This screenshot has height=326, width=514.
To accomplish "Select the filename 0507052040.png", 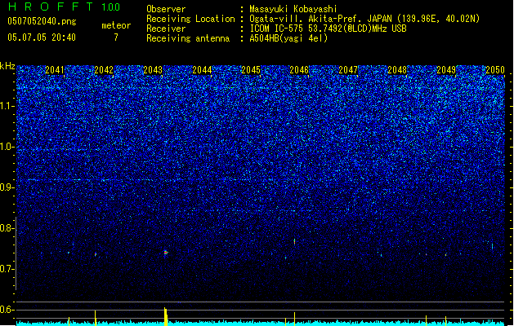I will [42, 21].
